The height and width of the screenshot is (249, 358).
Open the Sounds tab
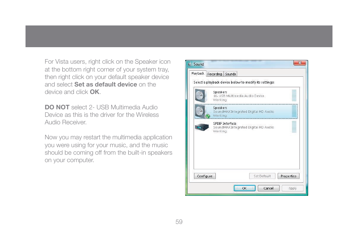click(x=230, y=74)
